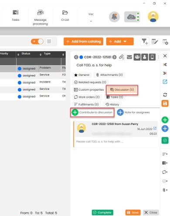Open the CI List module
The height and width of the screenshot is (216, 170).
pyautogui.click(x=65, y=15)
